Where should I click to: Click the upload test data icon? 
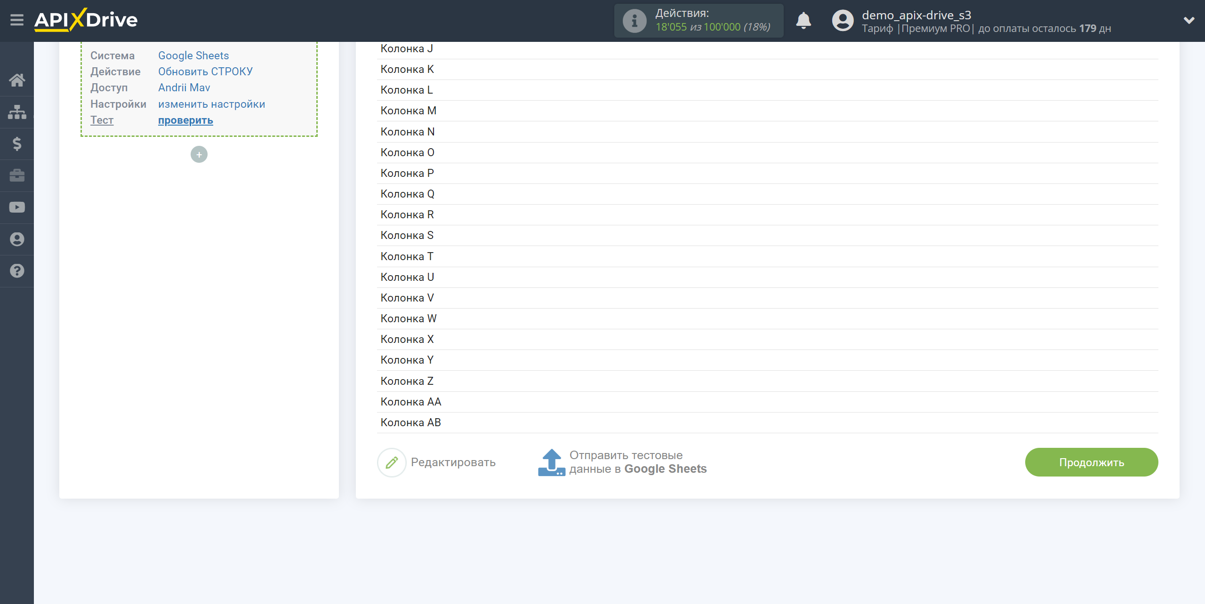pyautogui.click(x=551, y=462)
